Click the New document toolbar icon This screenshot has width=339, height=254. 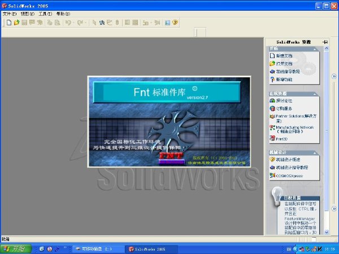click(x=9, y=23)
